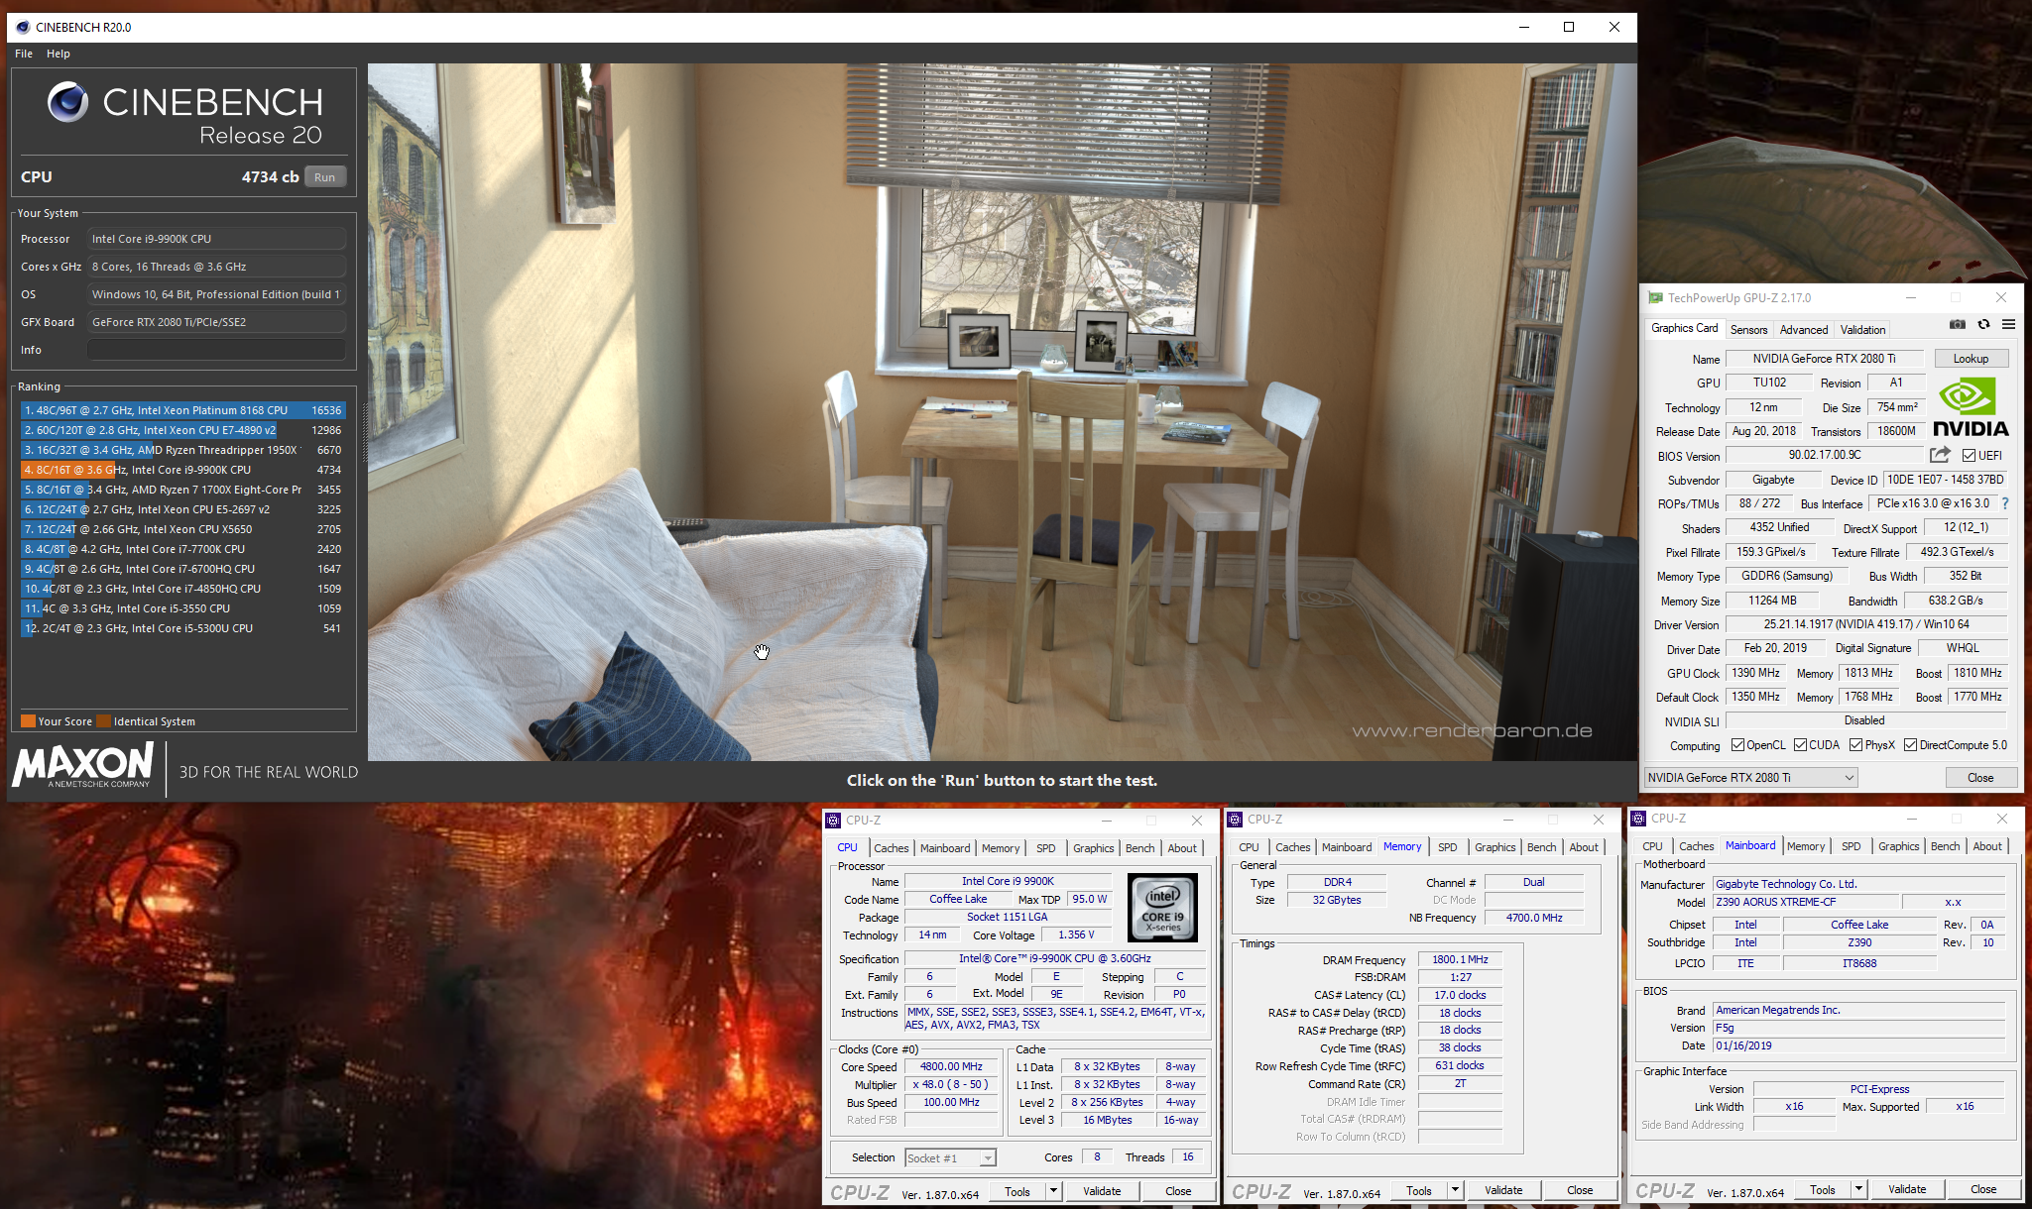Viewport: 2032px width, 1209px height.
Task: Select the AMD Ryzen Threadripper 1950X ranking row
Action: click(x=182, y=450)
